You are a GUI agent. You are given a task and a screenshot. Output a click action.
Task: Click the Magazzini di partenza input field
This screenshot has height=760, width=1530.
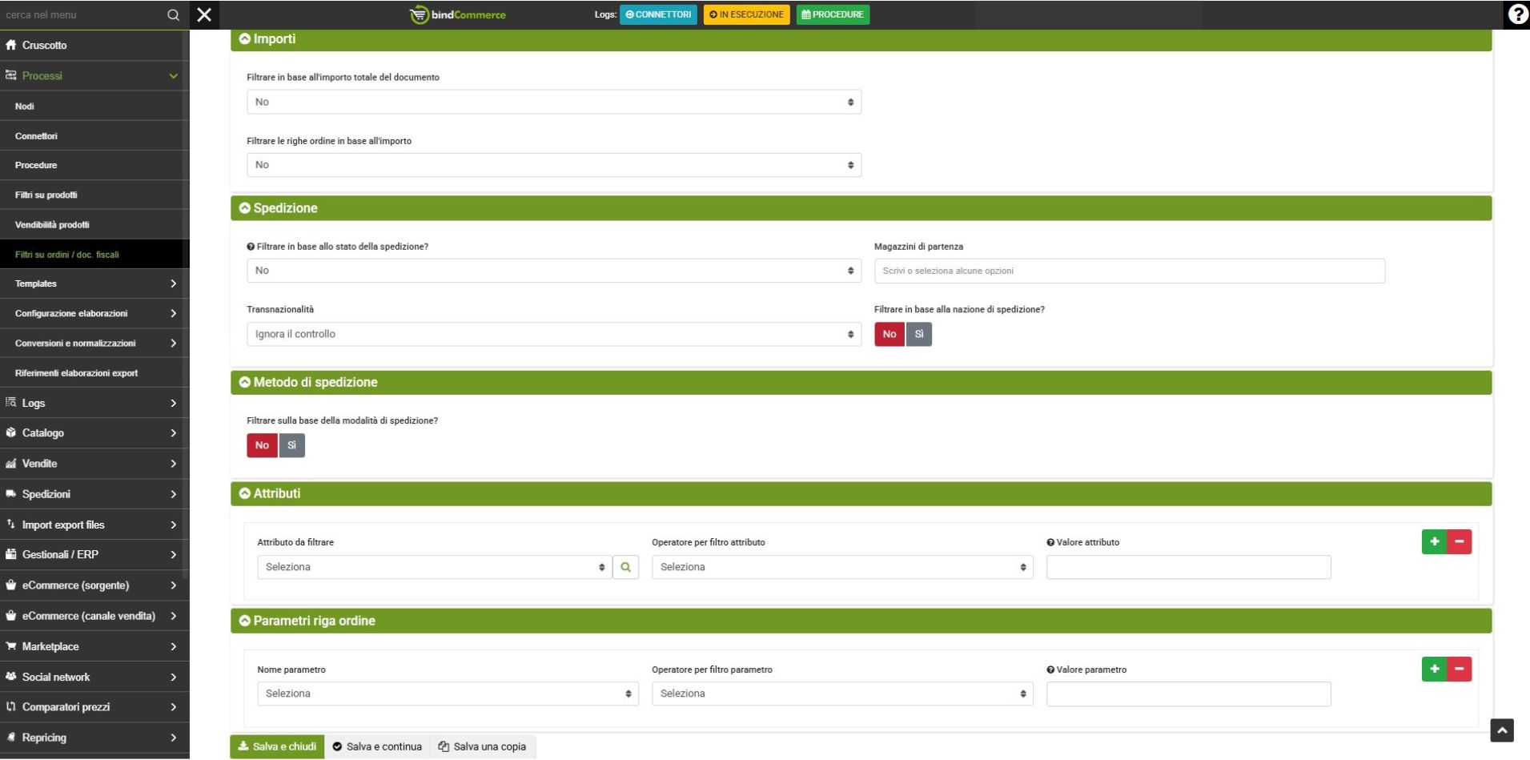pyautogui.click(x=1129, y=271)
